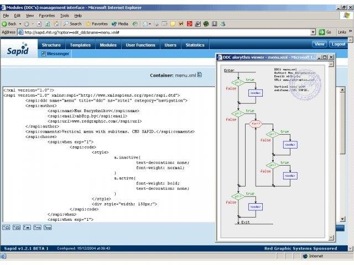Click 'Sapid v1.2.1 BETA 1' footer text
Viewport: 354px width, 265px height.
coord(26,248)
